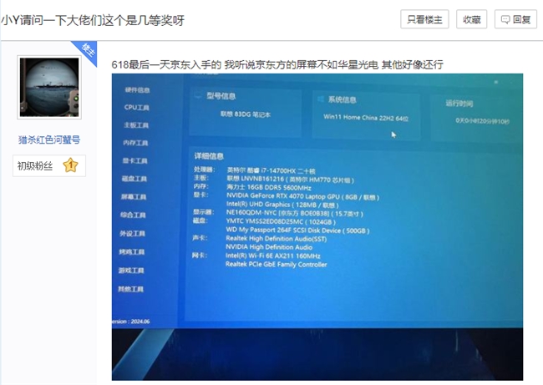Click Win11 Home China 22H2 64位 text
Image resolution: width=543 pixels, height=385 pixels.
pyautogui.click(x=366, y=118)
